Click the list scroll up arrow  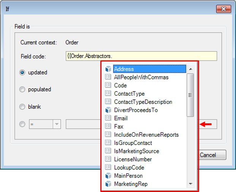point(190,69)
